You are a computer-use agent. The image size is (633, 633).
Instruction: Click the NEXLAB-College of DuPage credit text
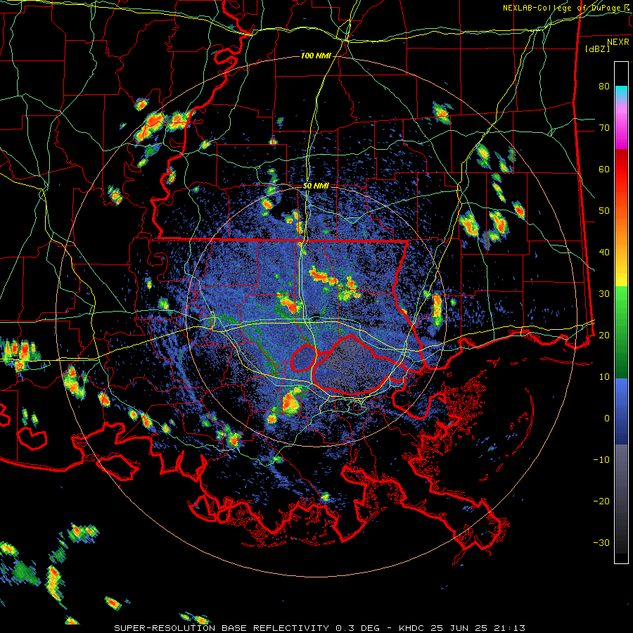click(567, 8)
